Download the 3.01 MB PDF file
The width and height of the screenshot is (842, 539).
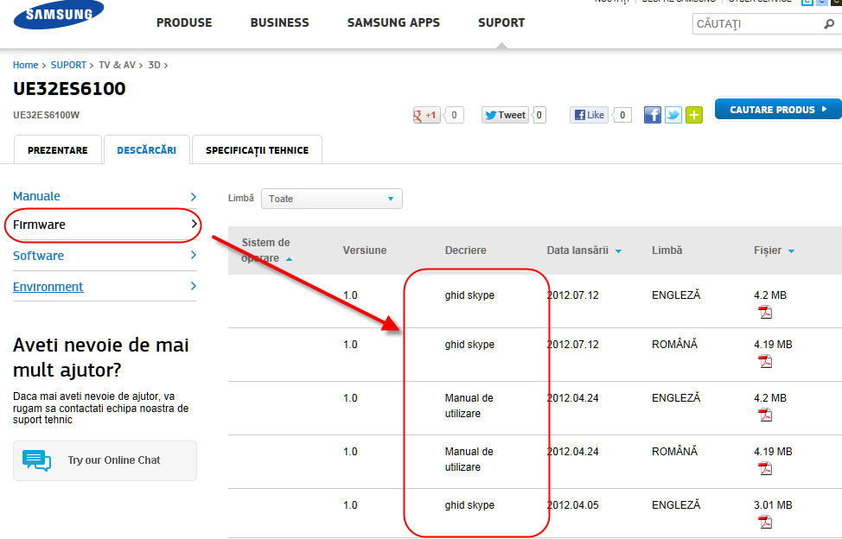pyautogui.click(x=765, y=522)
